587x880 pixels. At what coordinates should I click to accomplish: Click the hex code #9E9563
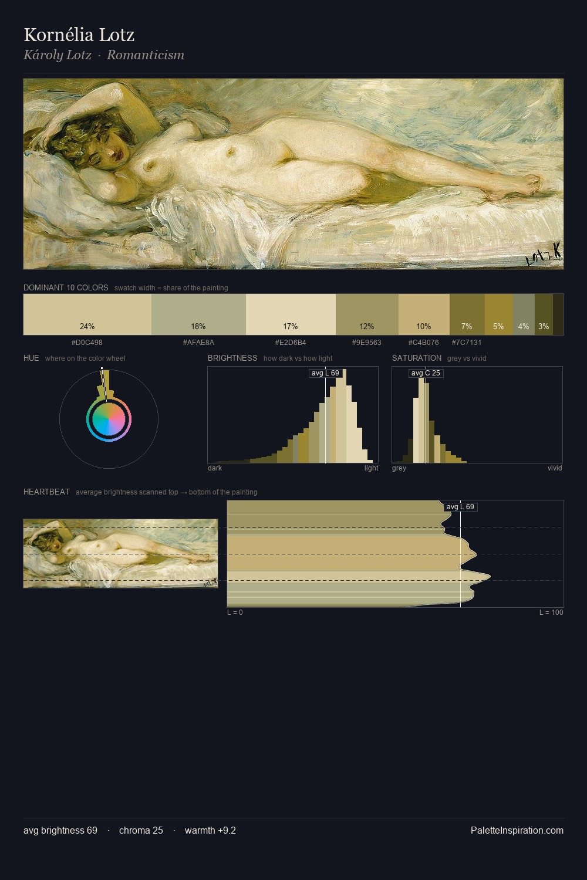(367, 343)
